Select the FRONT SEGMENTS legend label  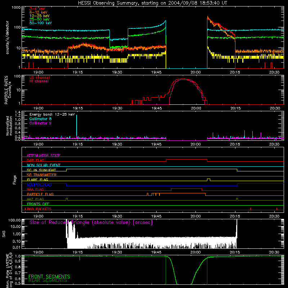tap(49, 276)
